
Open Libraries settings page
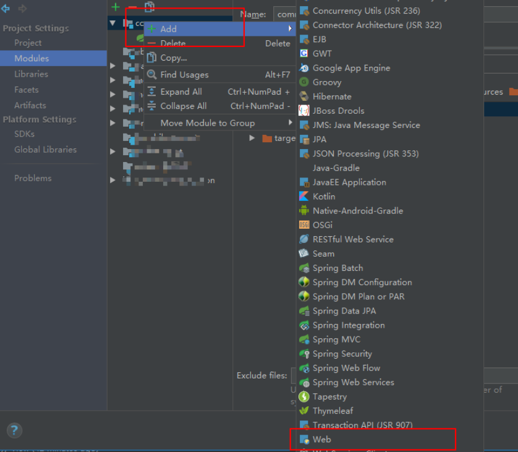[31, 74]
